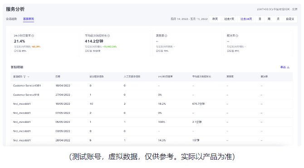Click the Customer Service918 row name

(x=26, y=95)
